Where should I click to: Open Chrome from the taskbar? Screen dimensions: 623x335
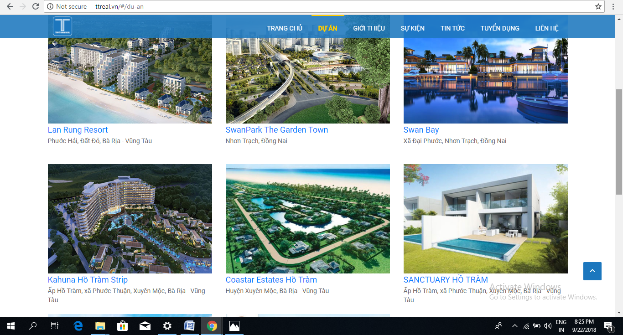pyautogui.click(x=212, y=326)
